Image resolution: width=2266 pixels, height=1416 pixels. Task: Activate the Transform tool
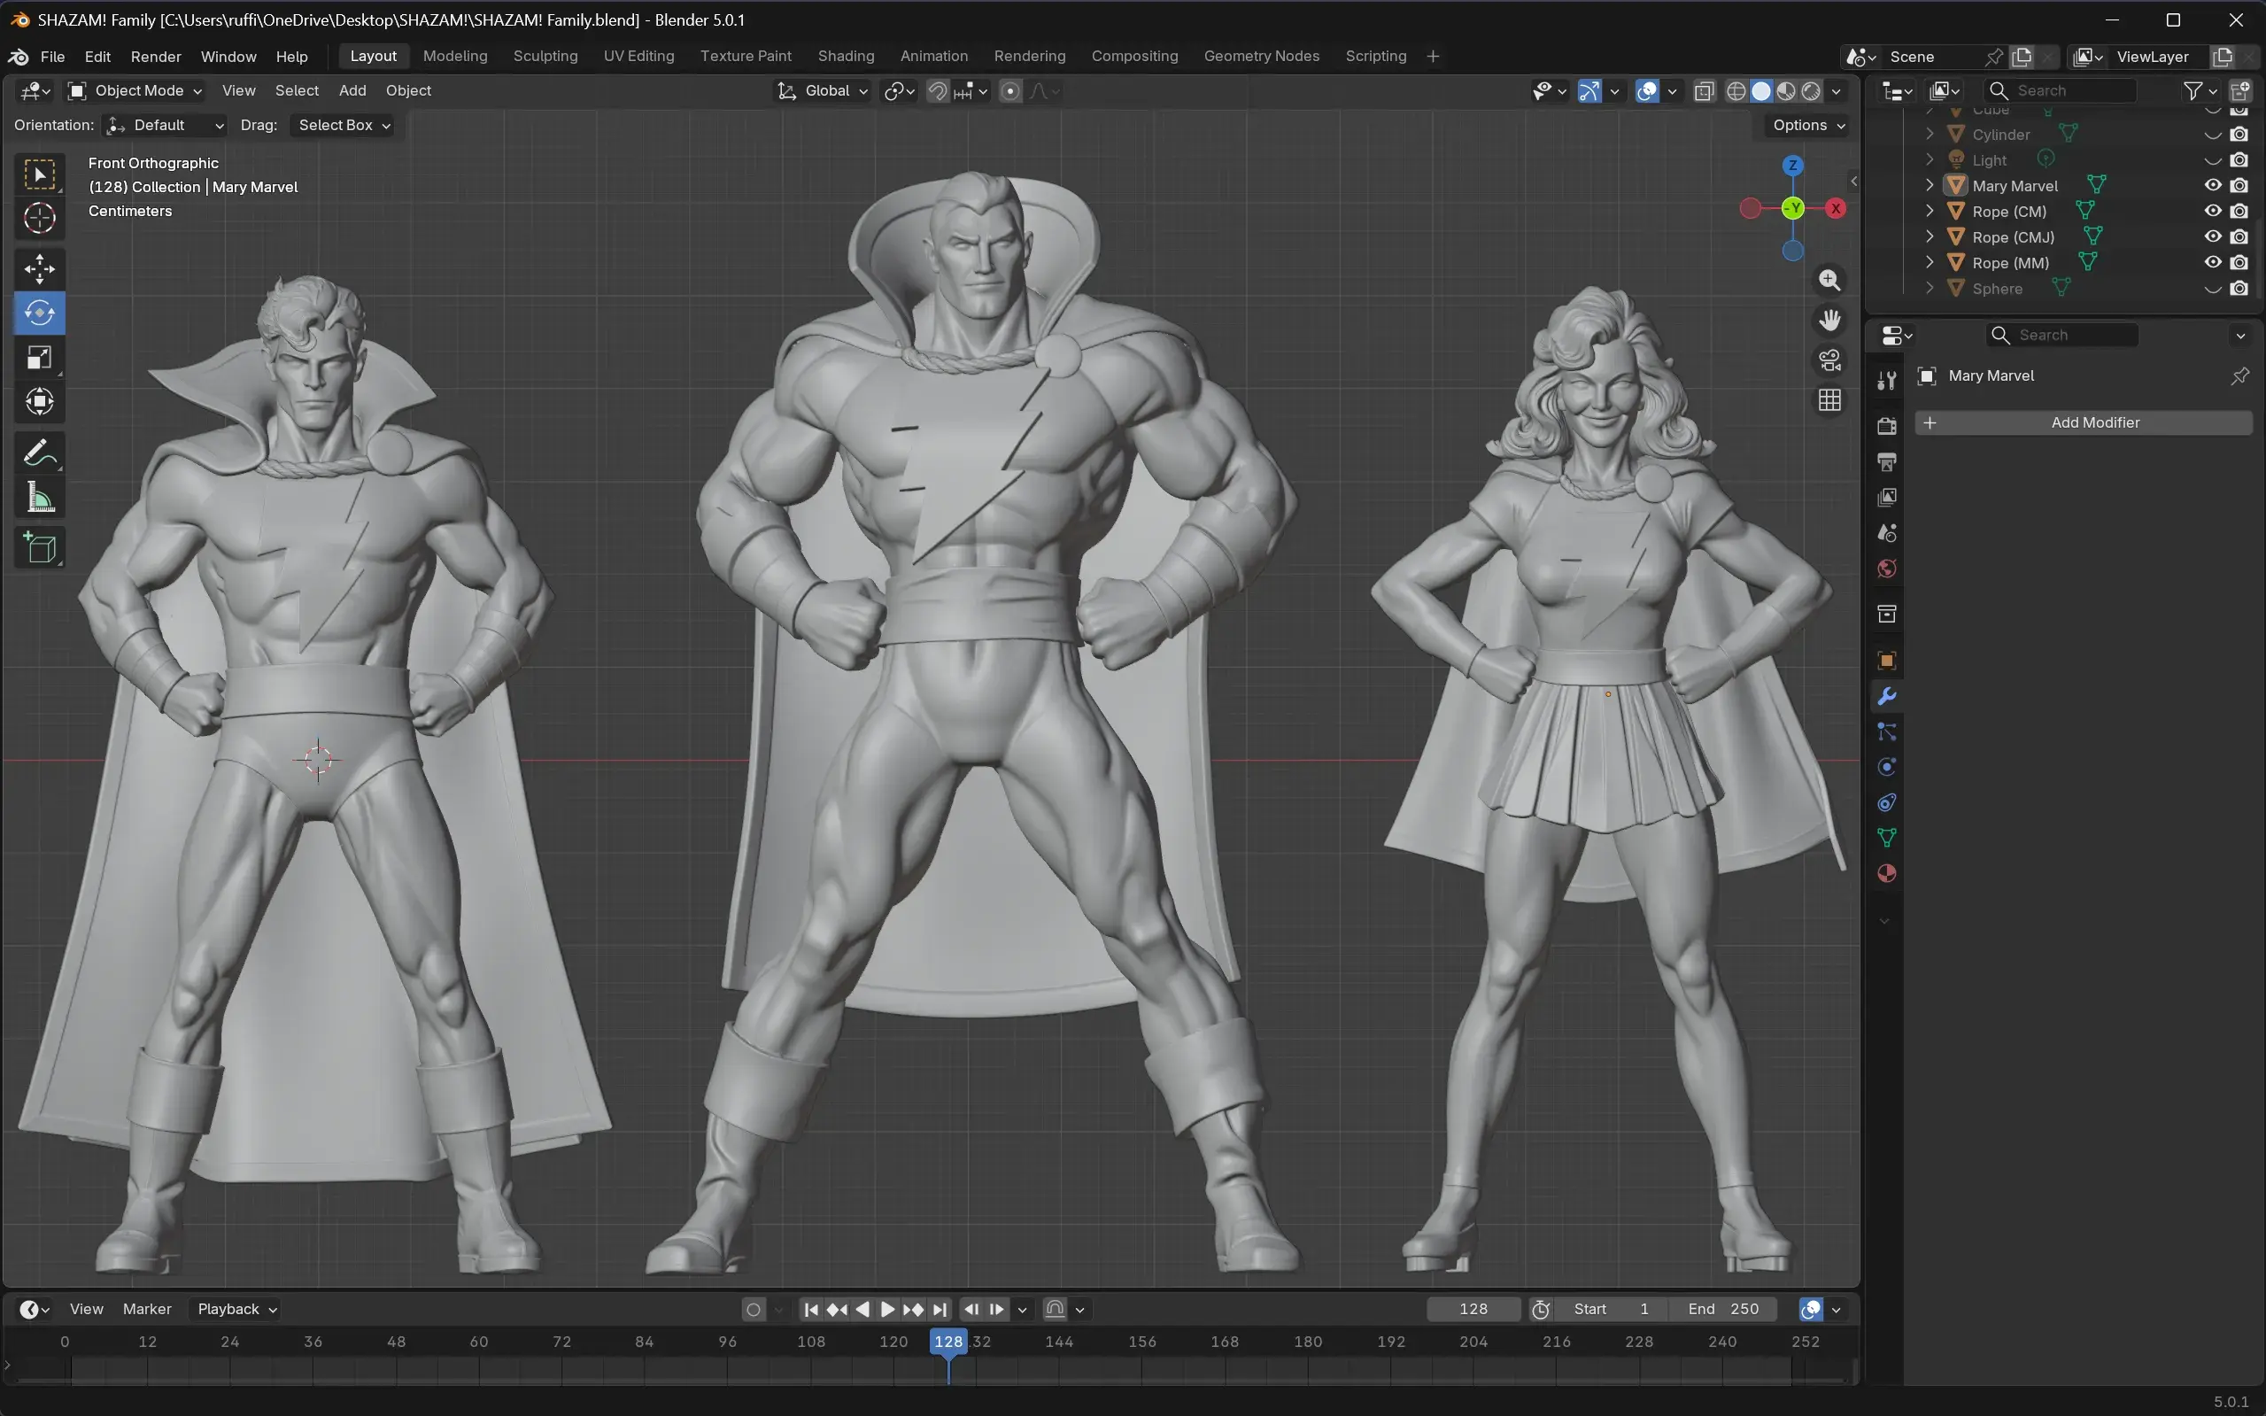[39, 402]
